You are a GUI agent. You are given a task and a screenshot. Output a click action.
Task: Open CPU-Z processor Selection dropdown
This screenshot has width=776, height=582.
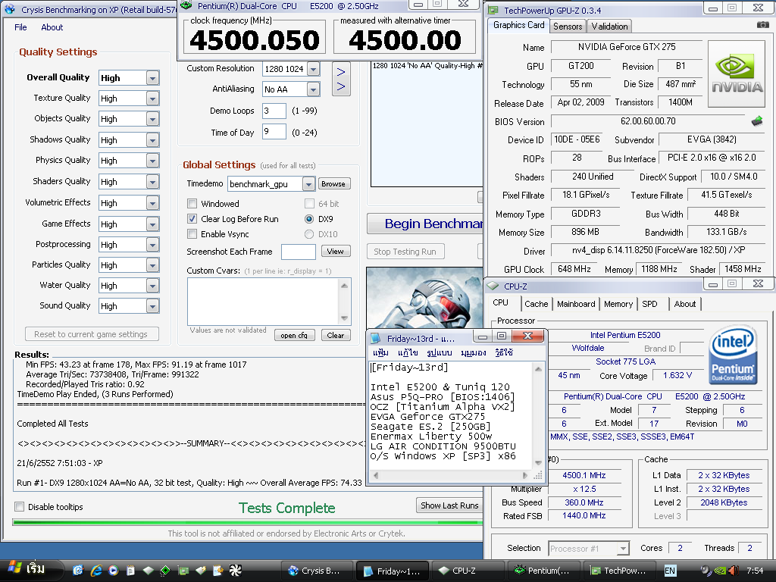[x=623, y=549]
